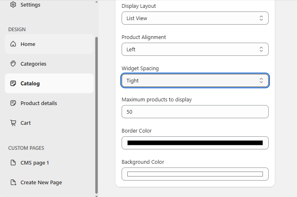297x197 pixels.
Task: Click the Tight spacing dropdown arrows
Action: point(261,80)
